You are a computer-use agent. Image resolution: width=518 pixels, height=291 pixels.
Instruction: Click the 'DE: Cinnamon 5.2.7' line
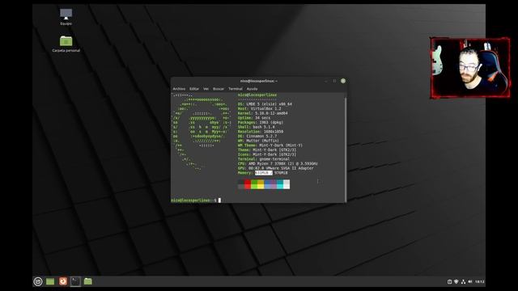[257, 137]
